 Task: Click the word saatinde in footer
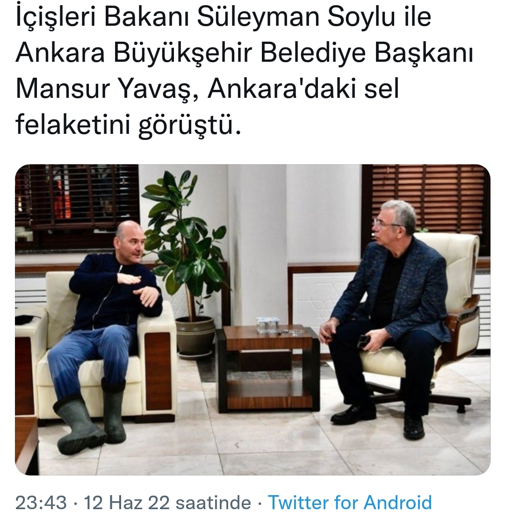[x=213, y=503]
